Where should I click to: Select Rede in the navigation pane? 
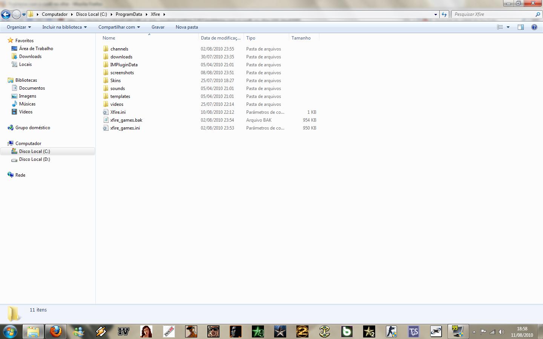click(x=20, y=175)
